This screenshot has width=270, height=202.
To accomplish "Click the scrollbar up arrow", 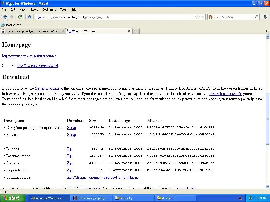I will pyautogui.click(x=268, y=36).
